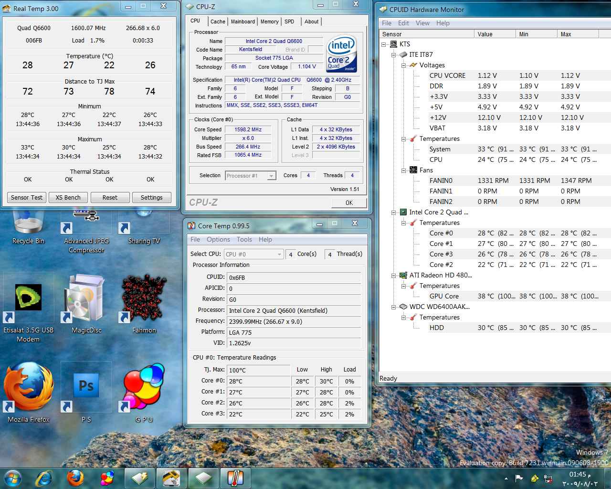Image resolution: width=611 pixels, height=489 pixels.
Task: Launch Advanced JPEG Compressor shortcut
Action: (x=86, y=229)
